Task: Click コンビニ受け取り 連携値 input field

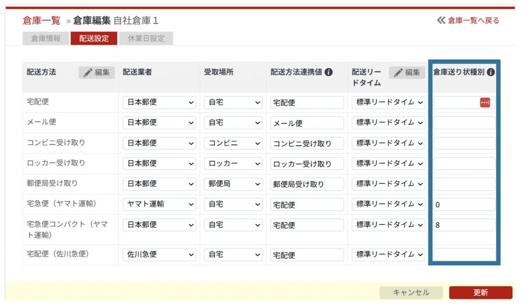Action: (307, 144)
